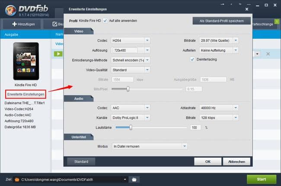Click the target path text field

pos(71,180)
